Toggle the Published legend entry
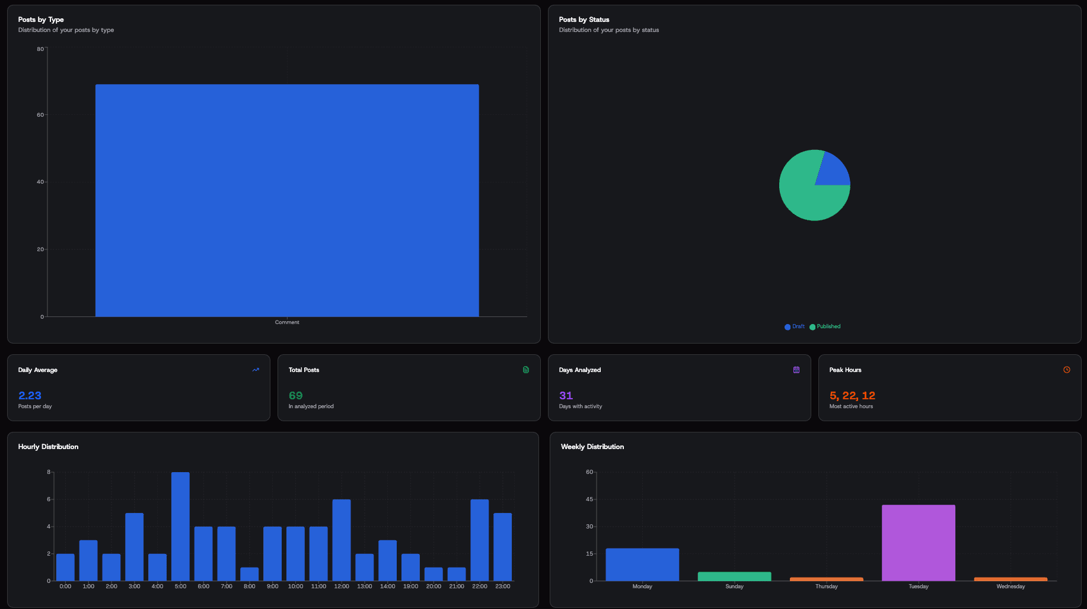The width and height of the screenshot is (1087, 609). [825, 326]
